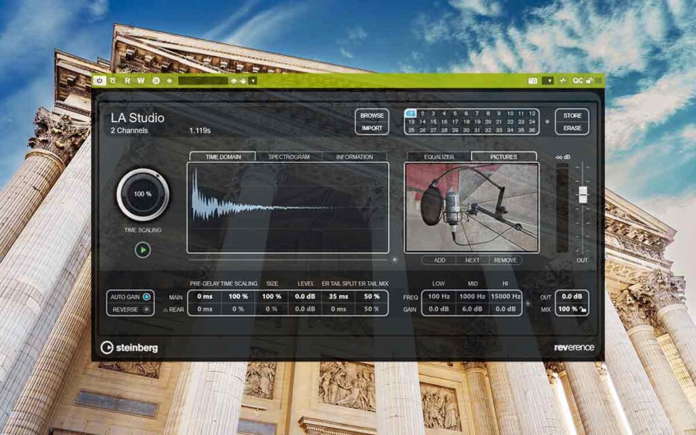Viewport: 696px width, 435px height.
Task: Click Main Size 100 % value
Action: (271, 296)
